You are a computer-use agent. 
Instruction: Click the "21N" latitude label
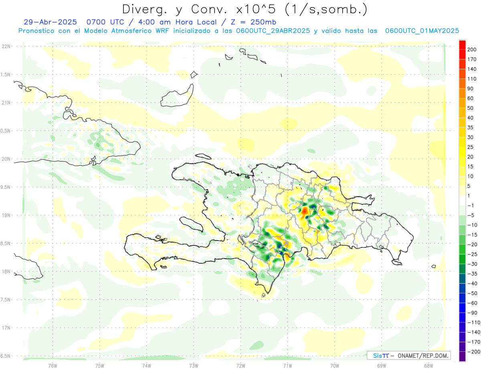[6, 102]
